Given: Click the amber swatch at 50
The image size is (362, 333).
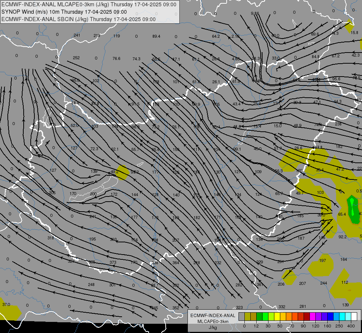Looking at the screenshot, I should click(283, 316).
